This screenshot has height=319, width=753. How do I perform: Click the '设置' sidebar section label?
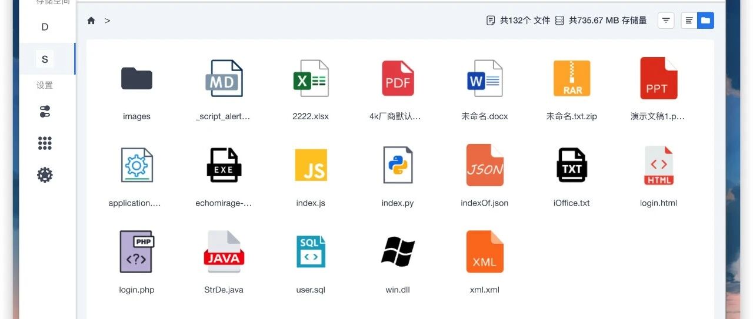[x=45, y=85]
